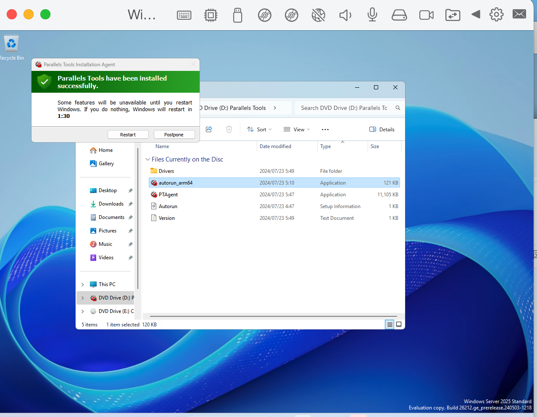537x417 pixels.
Task: Click the left-pointing triangle collapse icon
Action: [476, 14]
